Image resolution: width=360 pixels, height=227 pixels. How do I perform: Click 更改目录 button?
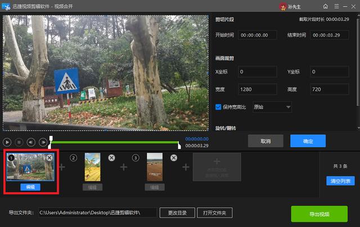coord(177,213)
